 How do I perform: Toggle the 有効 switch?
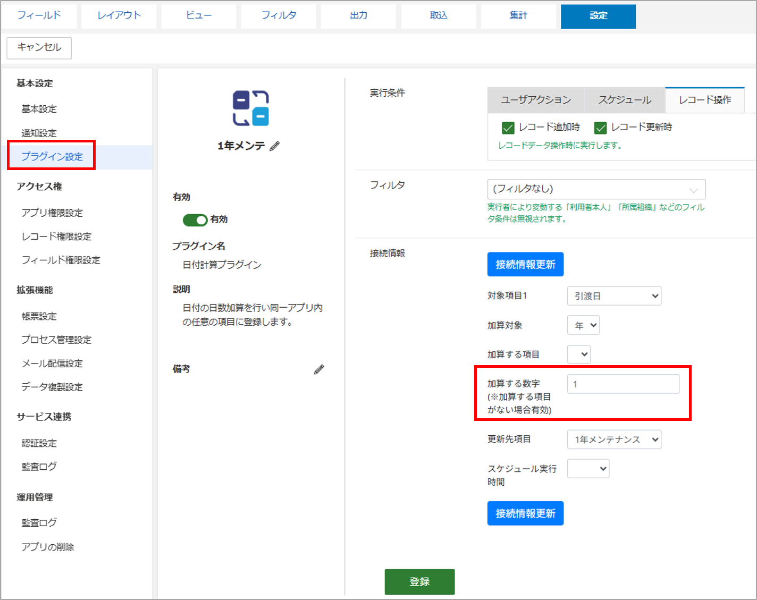195,220
